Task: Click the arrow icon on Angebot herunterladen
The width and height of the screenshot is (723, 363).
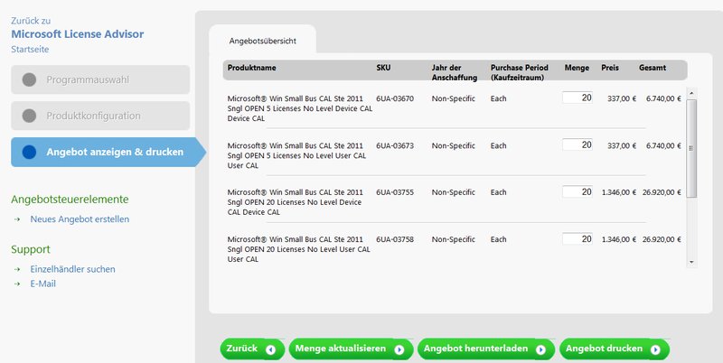Action: (x=540, y=350)
